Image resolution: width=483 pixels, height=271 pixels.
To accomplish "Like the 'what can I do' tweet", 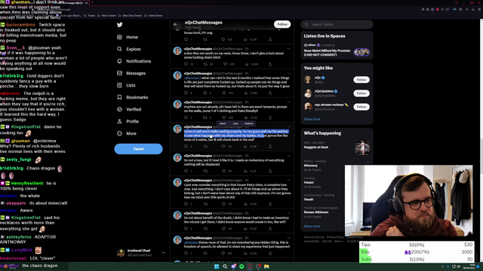I will tap(224, 93).
